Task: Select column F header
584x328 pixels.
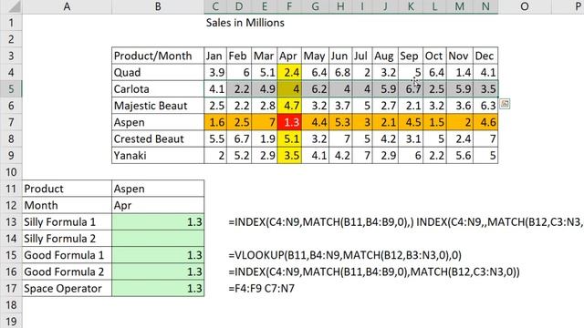Action: pyautogui.click(x=289, y=6)
